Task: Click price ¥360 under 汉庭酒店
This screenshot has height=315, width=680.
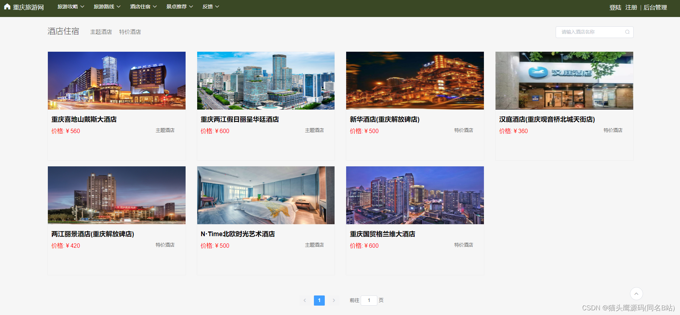Action: pyautogui.click(x=513, y=131)
